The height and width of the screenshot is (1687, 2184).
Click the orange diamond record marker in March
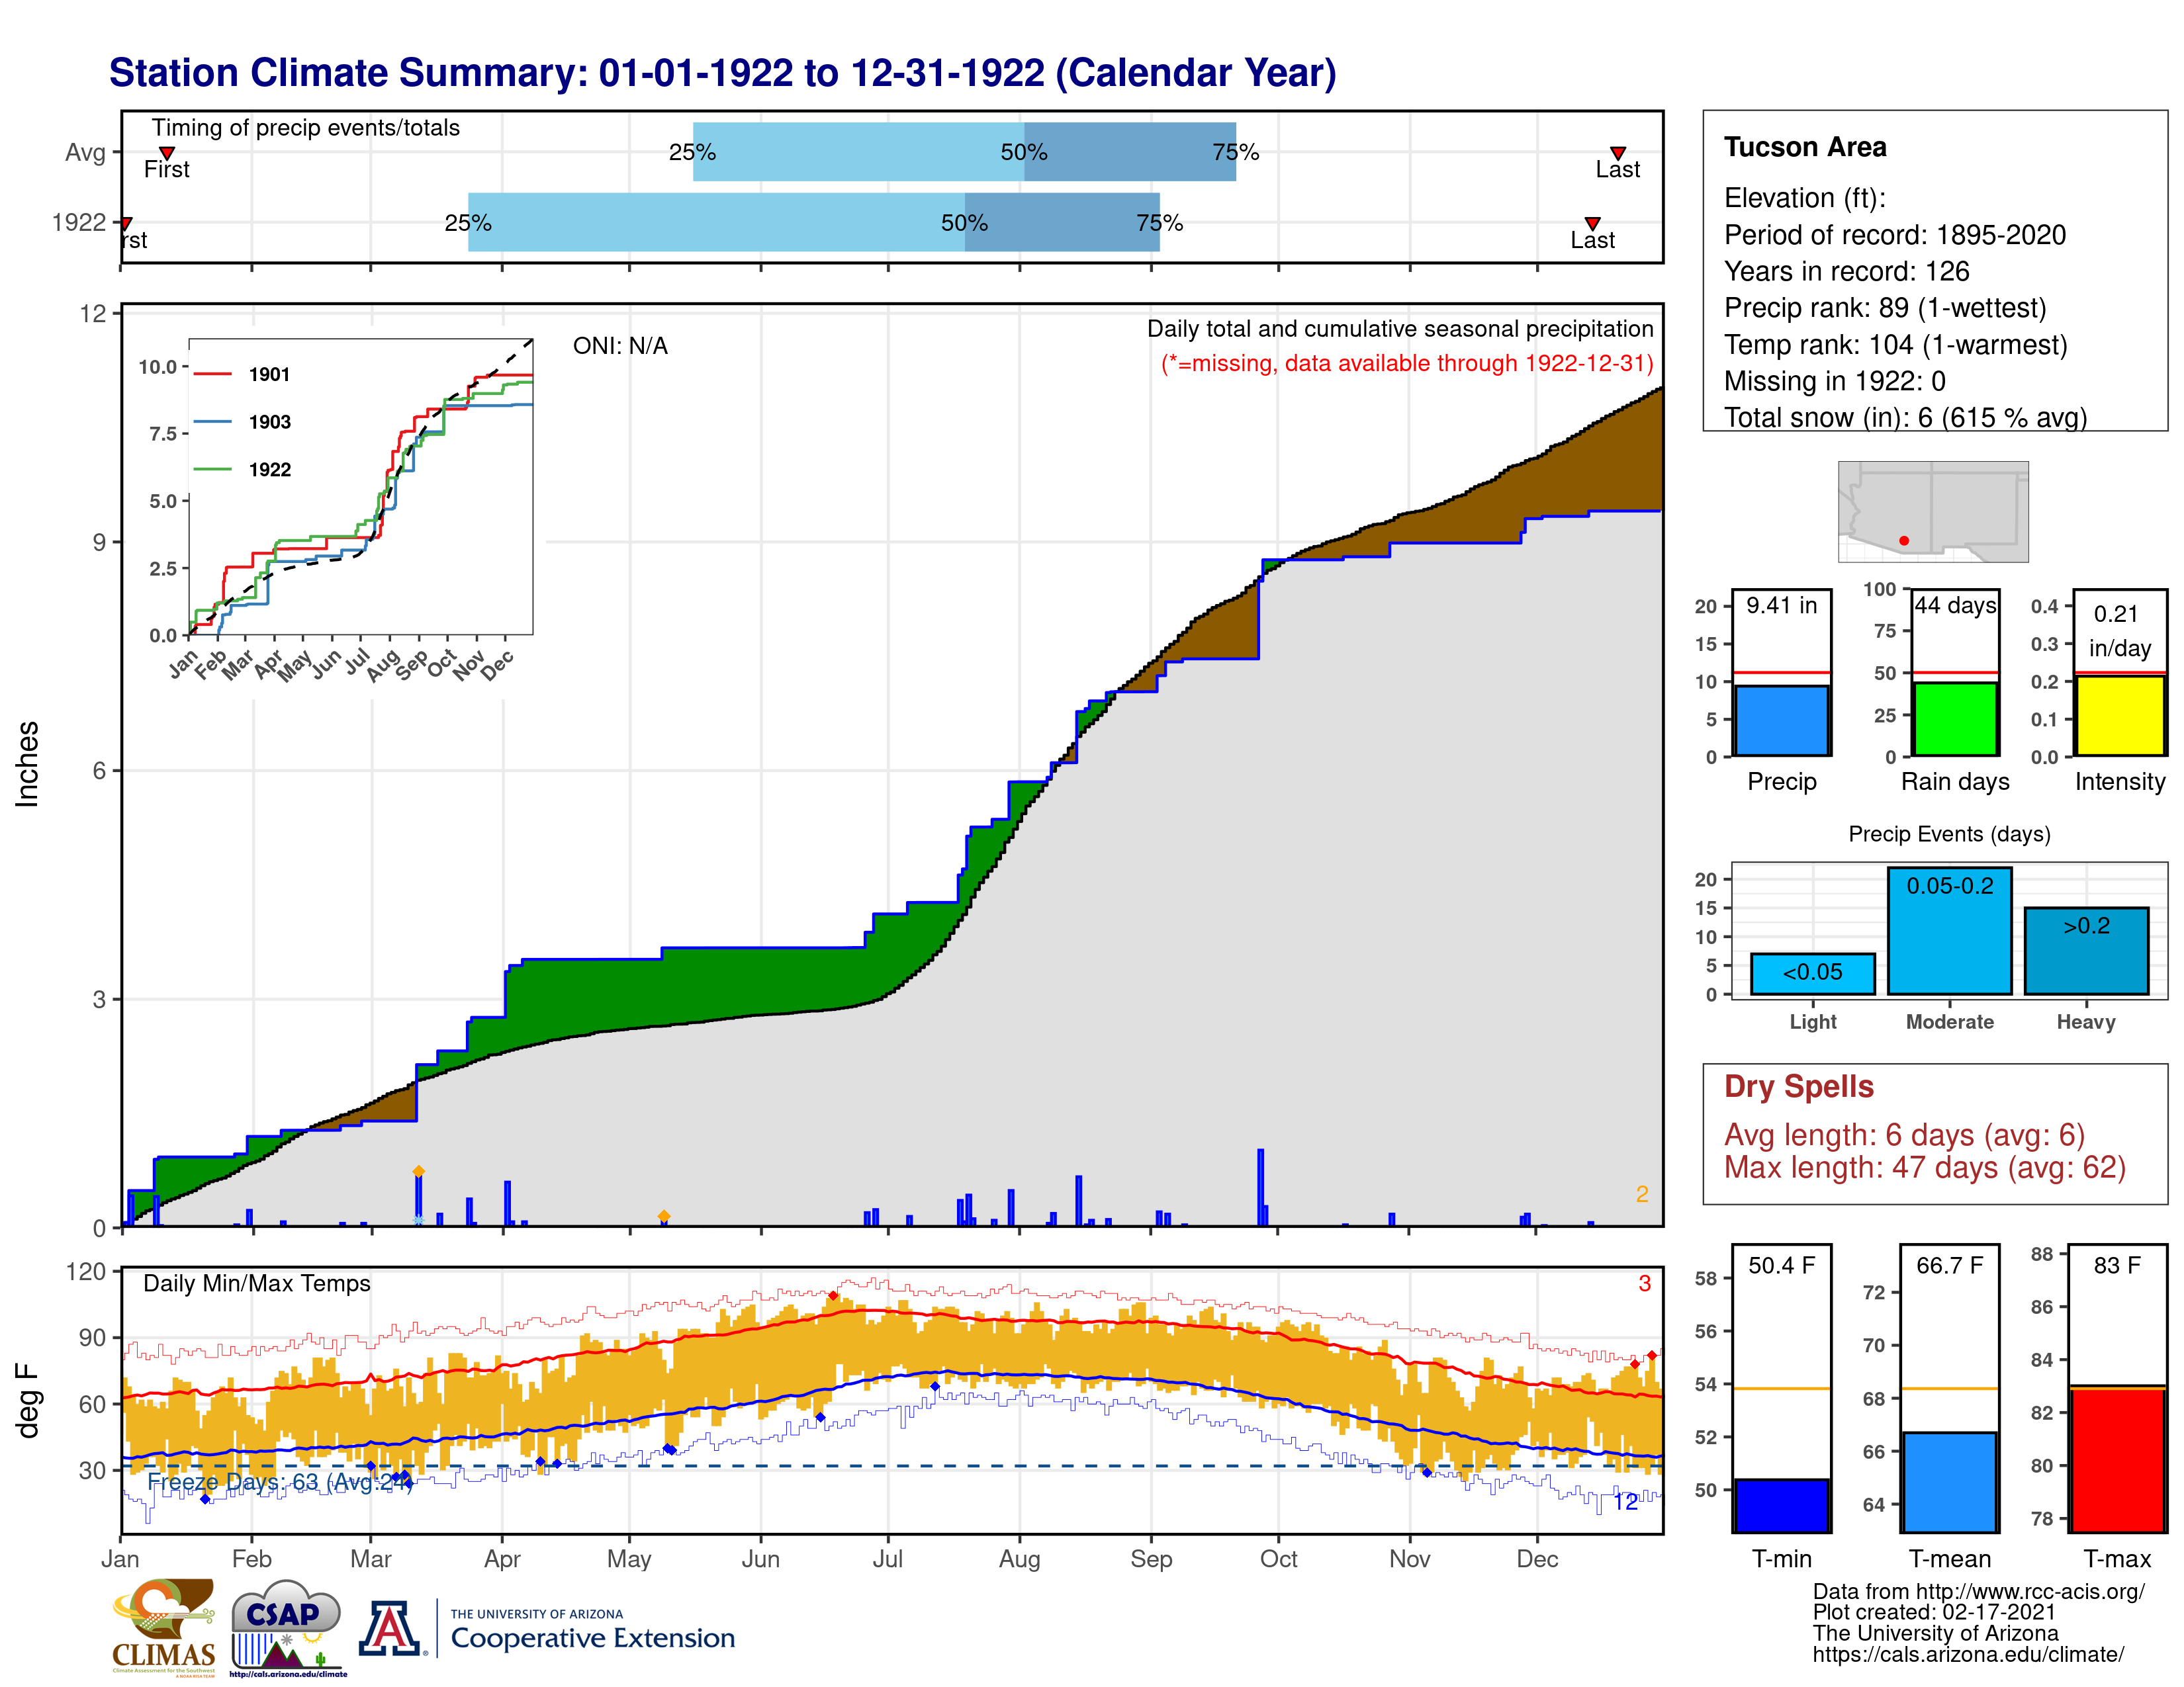[419, 1171]
